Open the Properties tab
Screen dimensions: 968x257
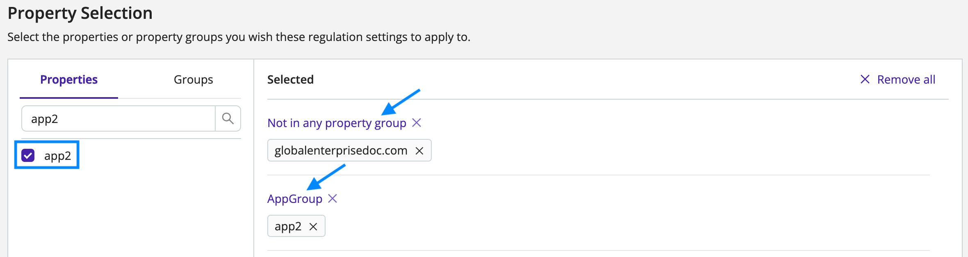click(x=69, y=80)
